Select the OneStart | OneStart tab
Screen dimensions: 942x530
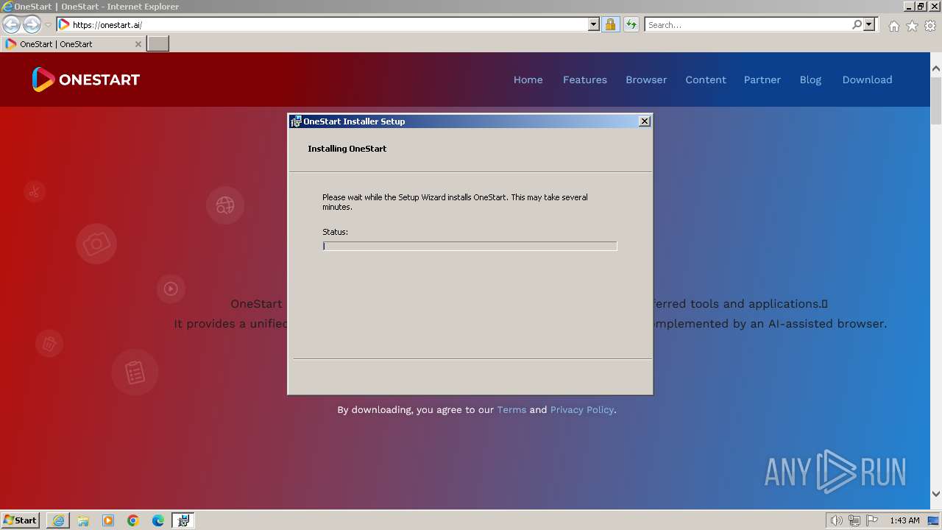(72, 44)
